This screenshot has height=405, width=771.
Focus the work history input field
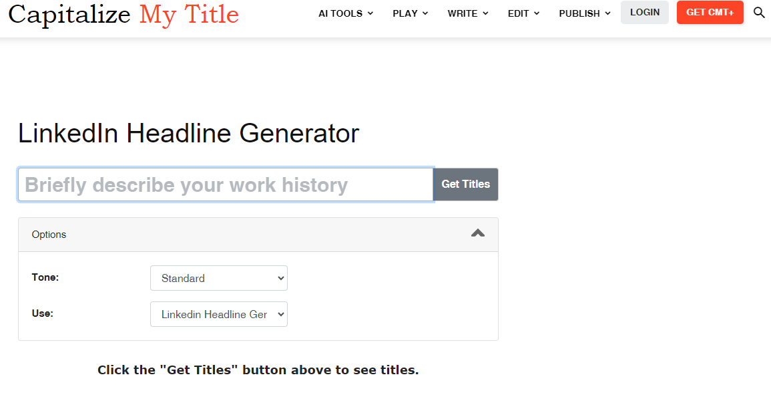[226, 184]
